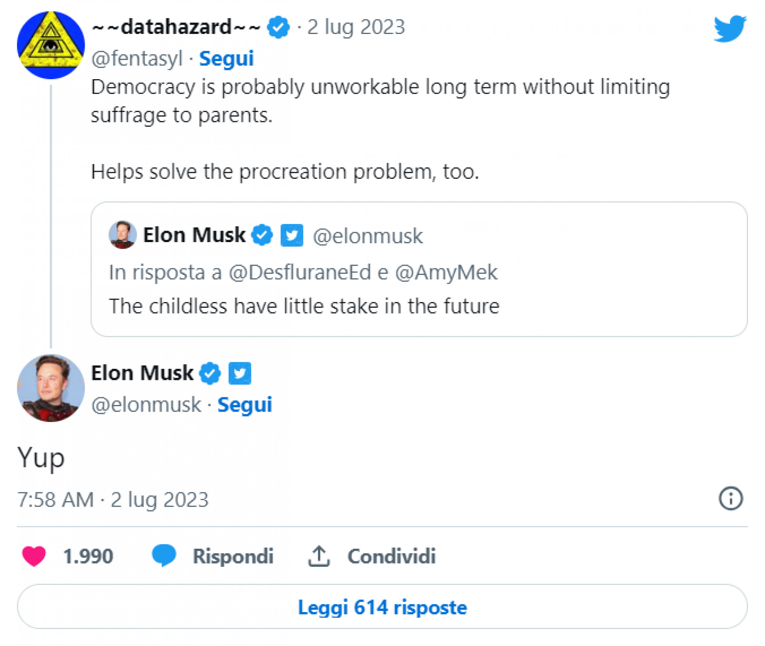
Task: Click datahazard's blue verified badge
Action: click(x=278, y=27)
